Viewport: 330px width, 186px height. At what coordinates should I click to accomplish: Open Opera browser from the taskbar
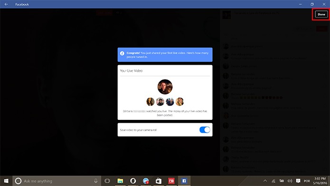[x=133, y=181]
